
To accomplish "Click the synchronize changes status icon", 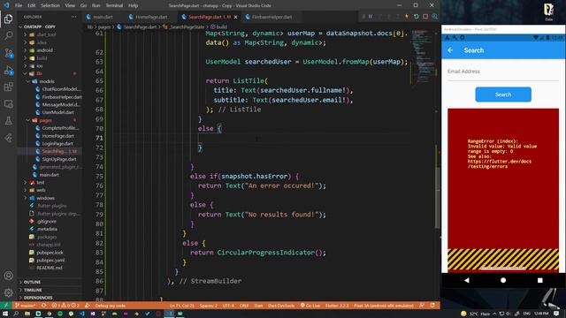I will click(43, 306).
